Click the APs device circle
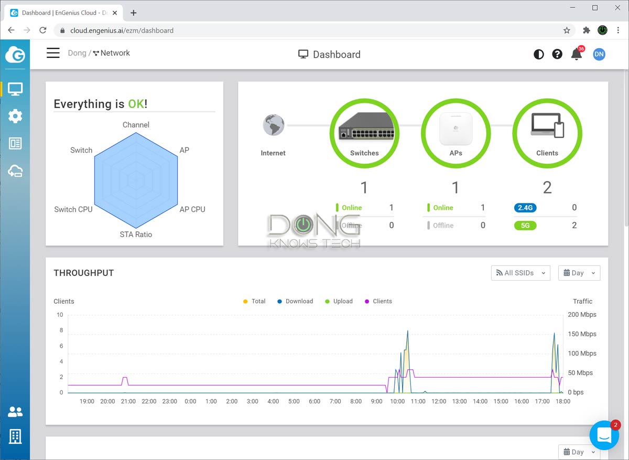Image resolution: width=629 pixels, height=460 pixels. point(456,134)
